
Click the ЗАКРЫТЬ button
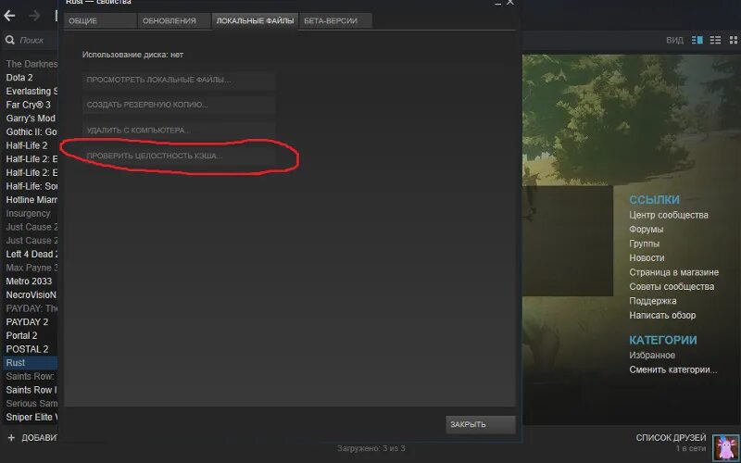[x=481, y=424]
